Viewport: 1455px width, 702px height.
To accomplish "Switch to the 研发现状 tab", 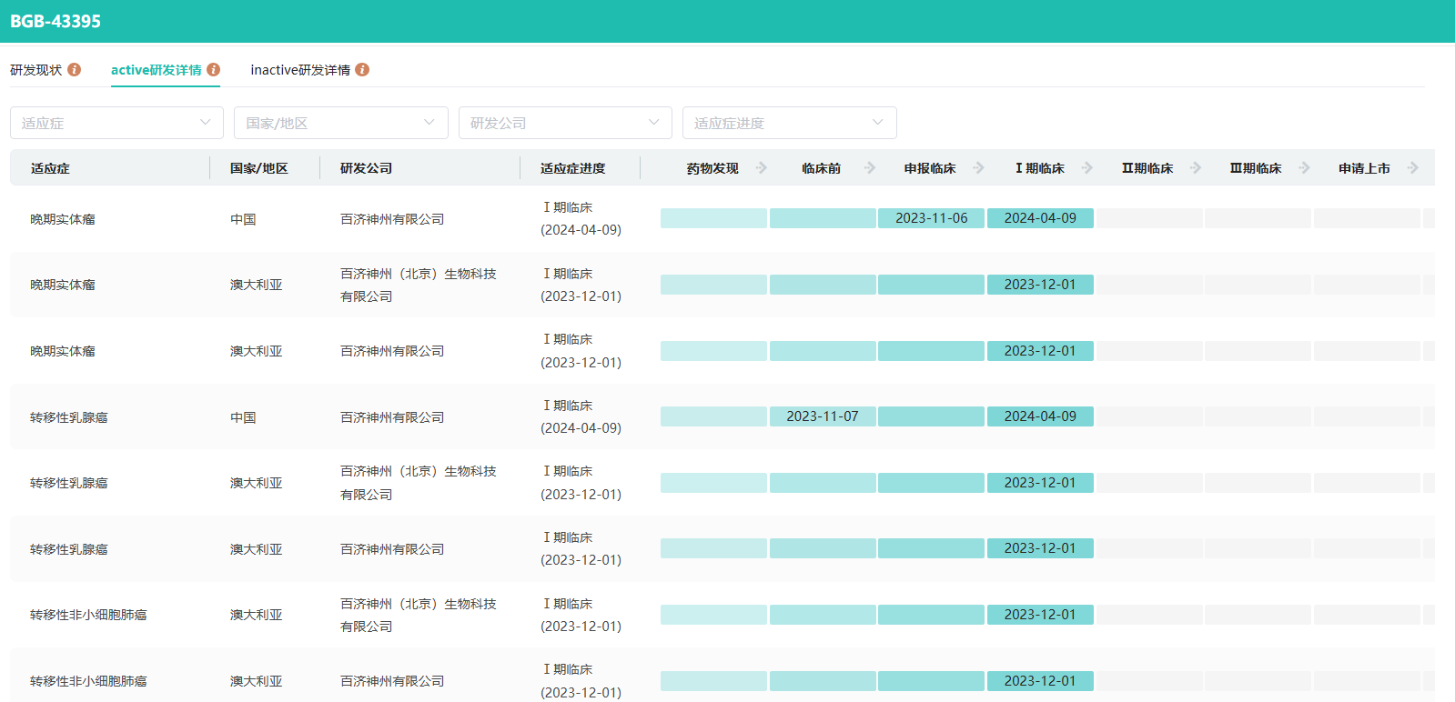I will pos(36,70).
